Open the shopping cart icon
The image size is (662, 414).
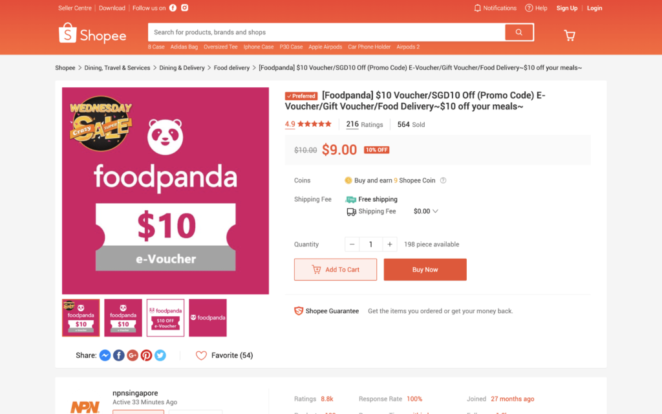[570, 35]
